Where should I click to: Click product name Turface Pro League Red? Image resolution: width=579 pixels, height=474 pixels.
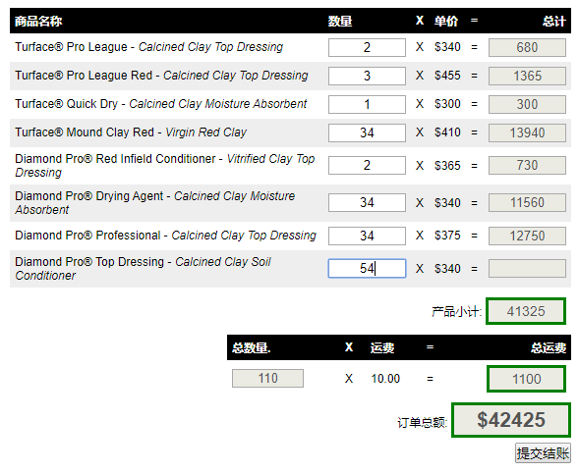click(x=161, y=76)
